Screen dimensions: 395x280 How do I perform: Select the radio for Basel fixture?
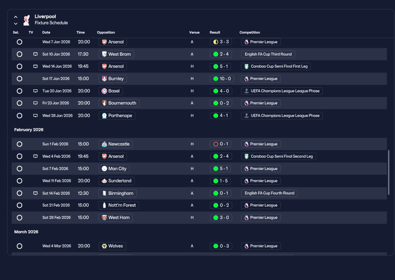coord(19,91)
